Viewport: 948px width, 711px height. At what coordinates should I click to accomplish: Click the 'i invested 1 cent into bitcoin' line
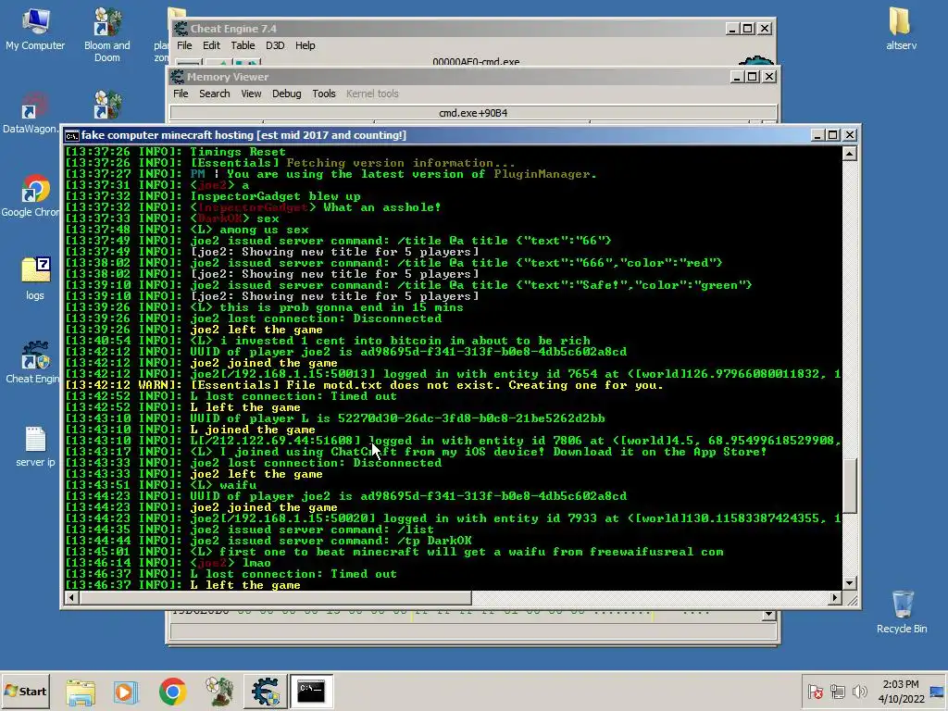click(390, 341)
